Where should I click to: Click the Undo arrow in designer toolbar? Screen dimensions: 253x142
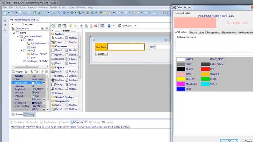click(x=70, y=26)
